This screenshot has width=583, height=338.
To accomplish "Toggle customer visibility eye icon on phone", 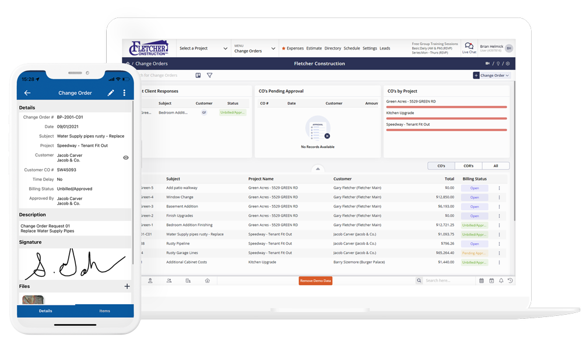I will click(126, 158).
